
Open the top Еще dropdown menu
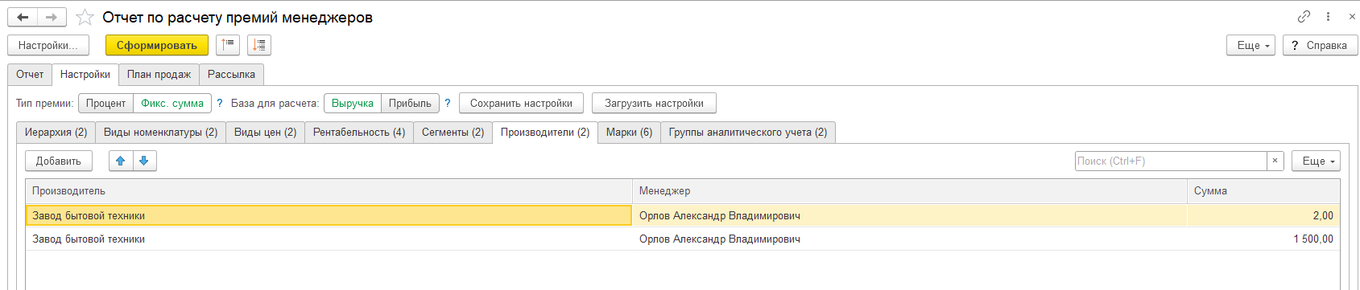[x=1251, y=45]
